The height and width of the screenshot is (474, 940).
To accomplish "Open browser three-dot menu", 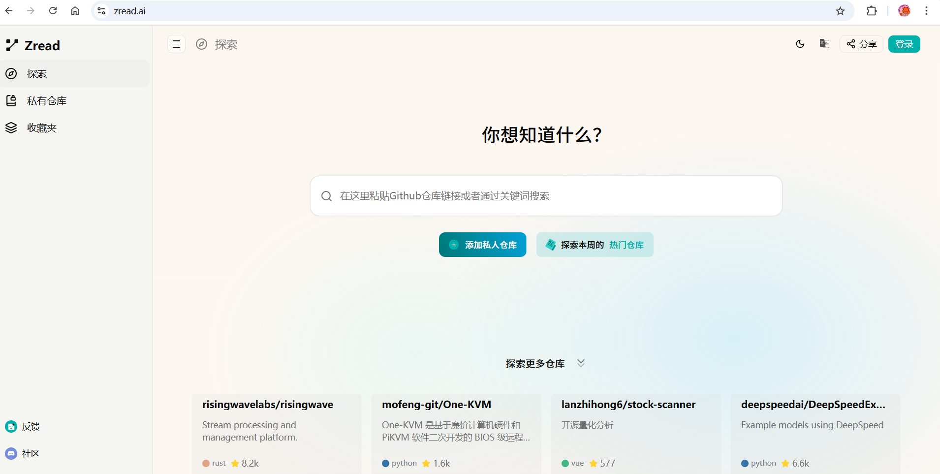I will point(926,11).
